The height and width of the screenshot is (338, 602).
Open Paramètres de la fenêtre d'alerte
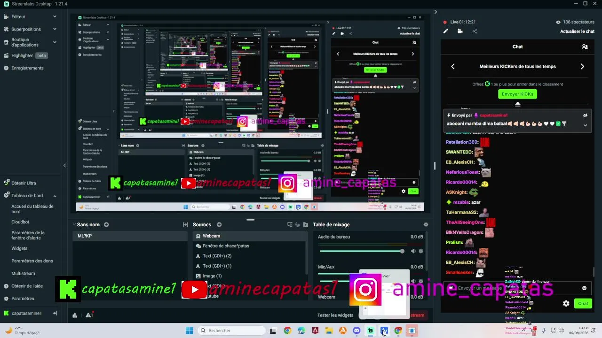28,235
